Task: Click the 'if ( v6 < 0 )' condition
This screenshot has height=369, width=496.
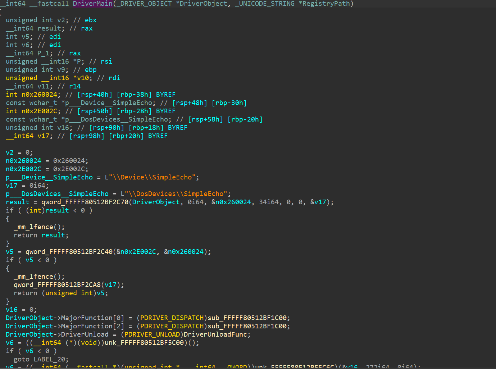Action: [31, 351]
